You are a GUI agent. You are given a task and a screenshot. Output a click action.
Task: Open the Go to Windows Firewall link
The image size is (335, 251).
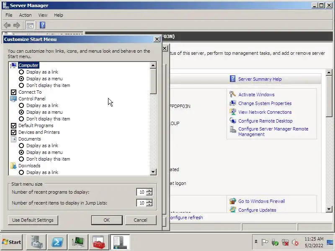(x=261, y=201)
